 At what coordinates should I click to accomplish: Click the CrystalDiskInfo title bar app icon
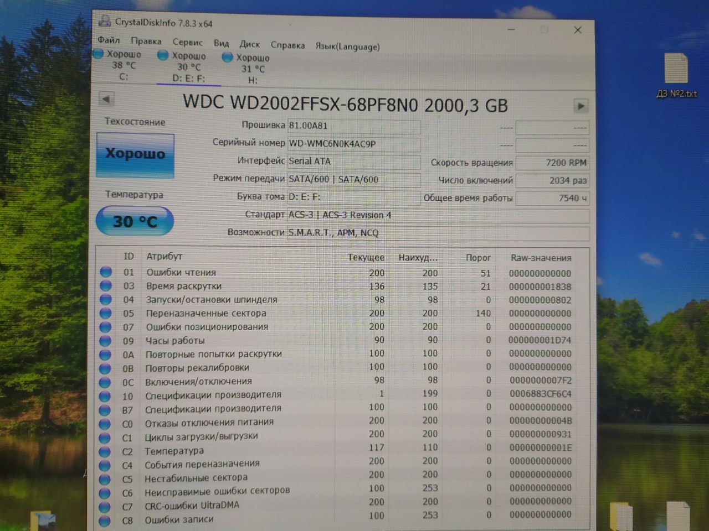(x=104, y=21)
